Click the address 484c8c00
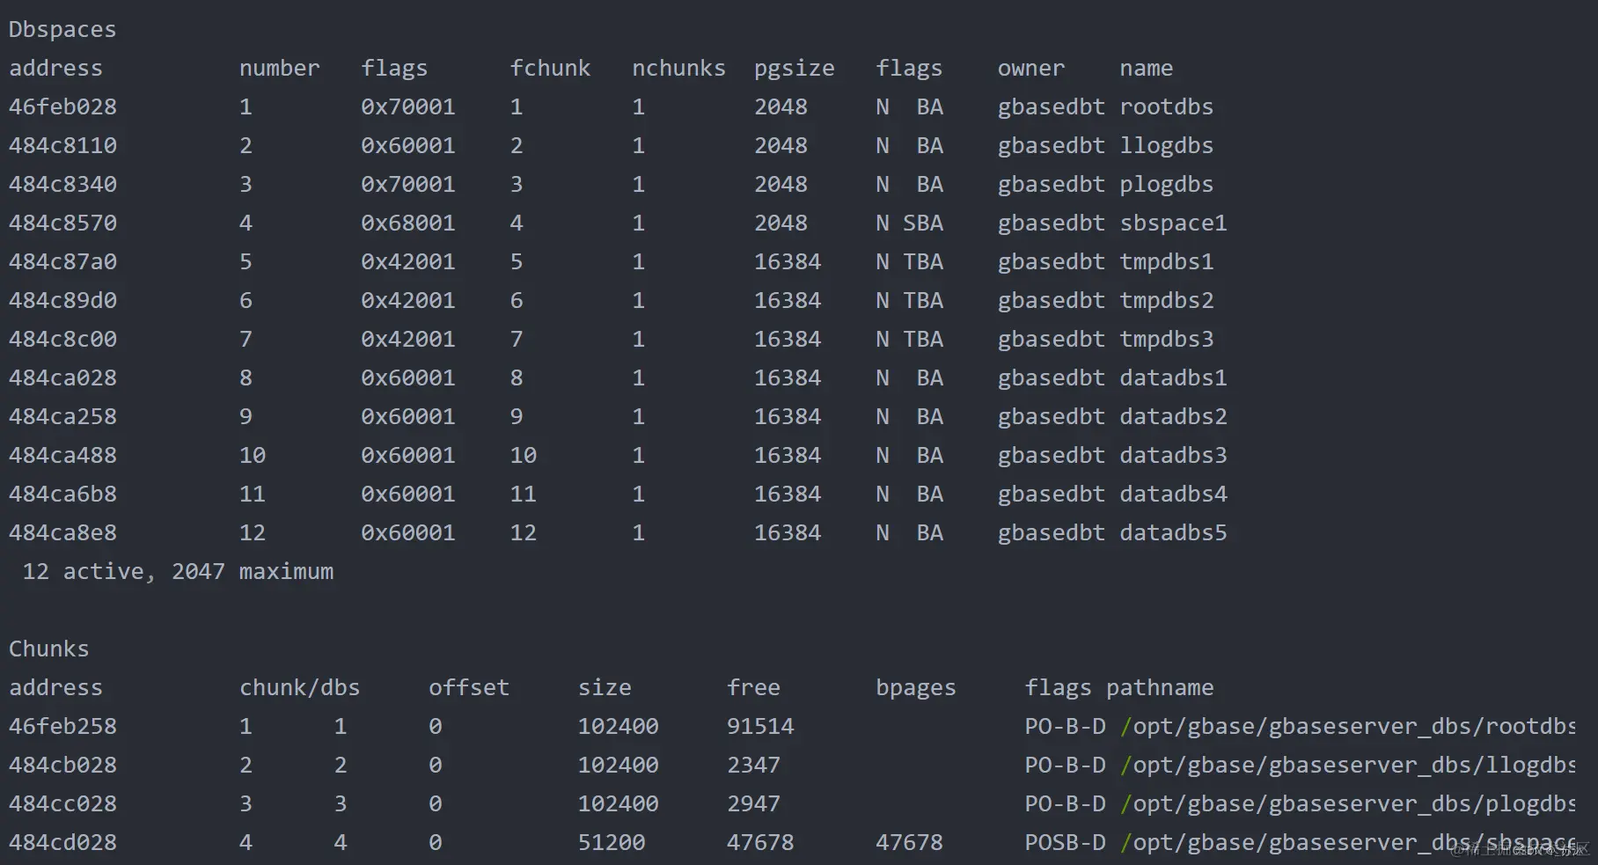Viewport: 1598px width, 865px height. coord(62,340)
